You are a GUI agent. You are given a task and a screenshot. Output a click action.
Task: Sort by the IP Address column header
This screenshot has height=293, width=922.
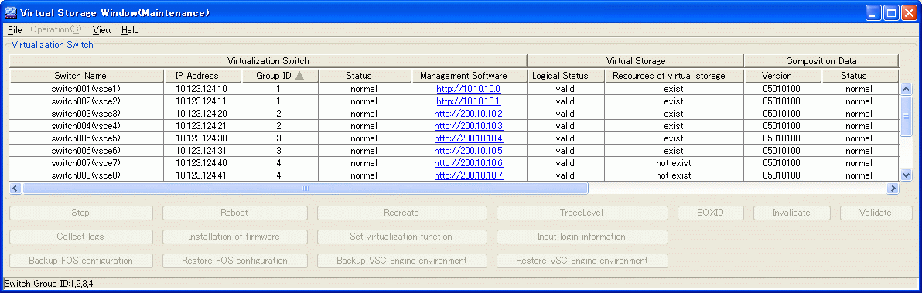point(203,76)
